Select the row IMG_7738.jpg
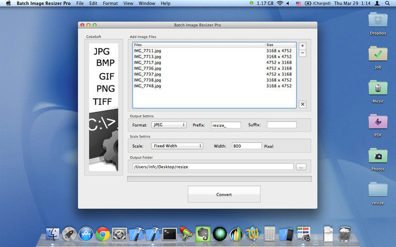 [x=214, y=80]
